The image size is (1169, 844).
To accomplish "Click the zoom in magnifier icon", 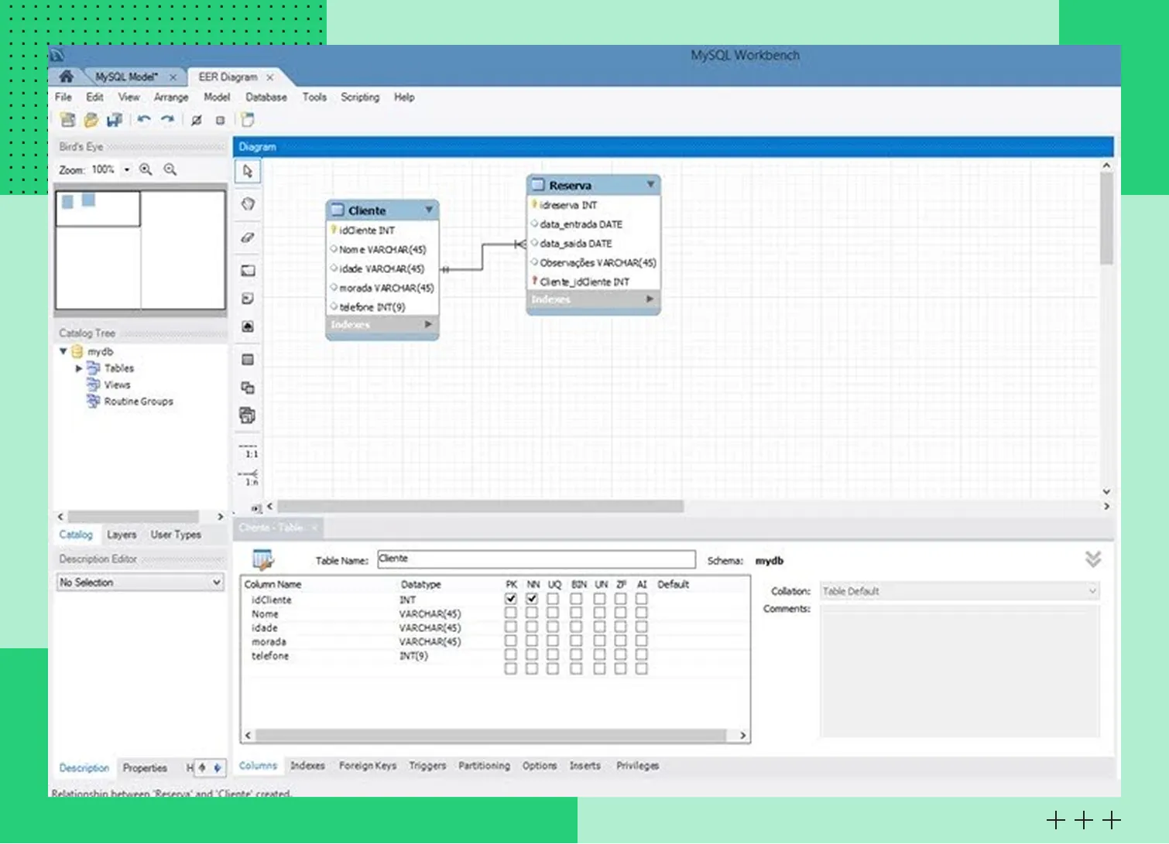I will click(146, 169).
